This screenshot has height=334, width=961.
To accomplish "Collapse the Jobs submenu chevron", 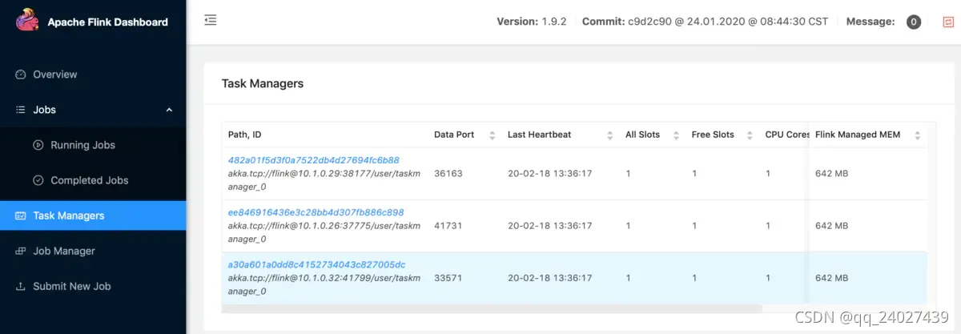I will click(x=169, y=110).
